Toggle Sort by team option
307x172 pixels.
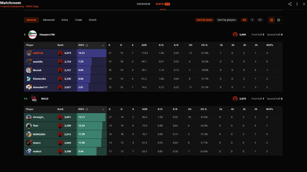click(x=204, y=20)
